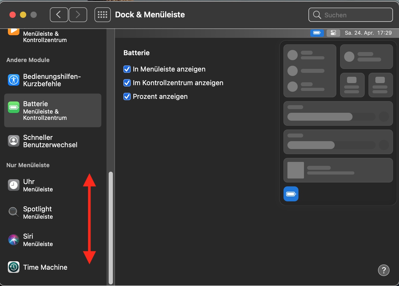Select the Schneller Benutzerwechsel user icon

click(x=14, y=141)
